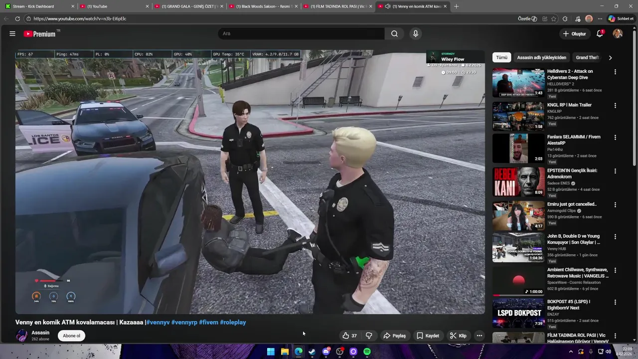
Task: Switch to (1) YouTube tab
Action: pos(115,6)
